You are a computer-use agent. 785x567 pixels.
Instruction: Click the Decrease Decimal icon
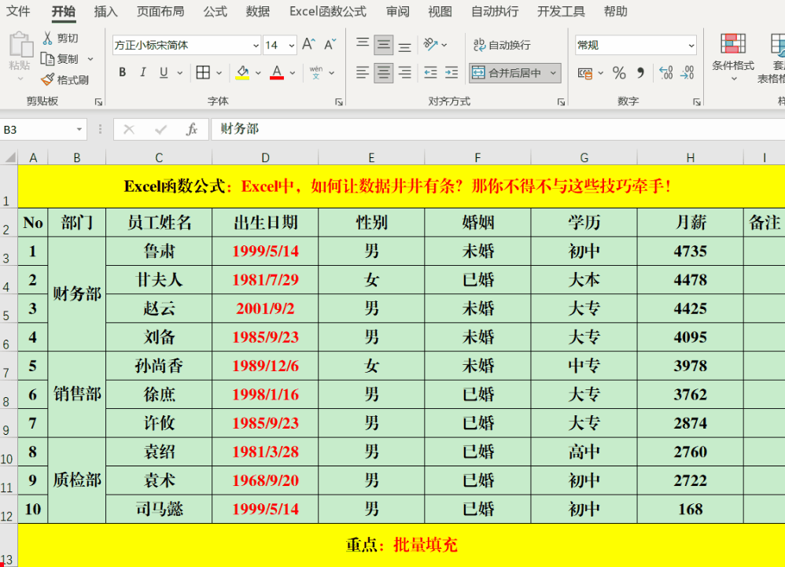tap(687, 73)
